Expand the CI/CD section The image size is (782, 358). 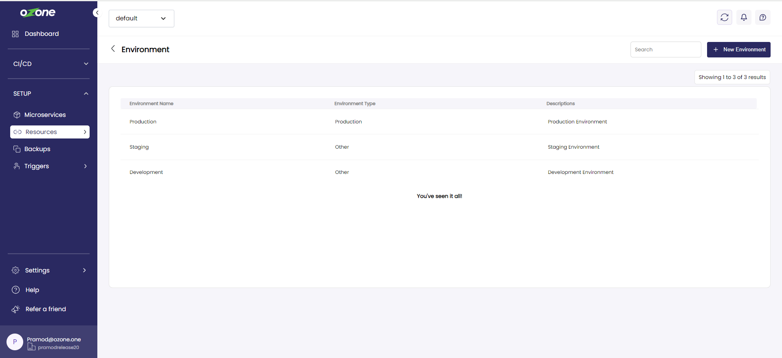click(x=49, y=64)
